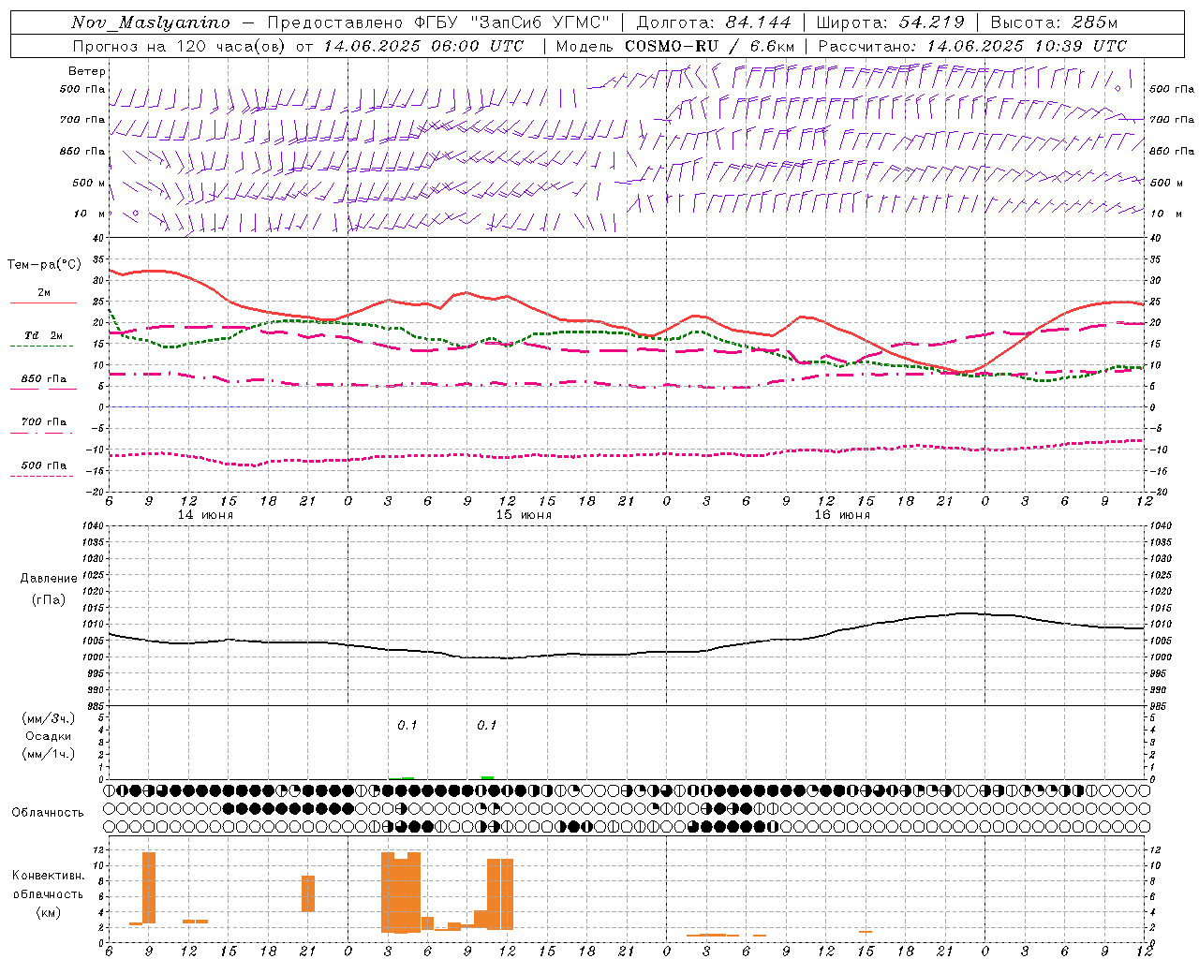Click the (мм/3ч.) precipitation unit label
This screenshot has width=1199, height=959.
coord(49,718)
